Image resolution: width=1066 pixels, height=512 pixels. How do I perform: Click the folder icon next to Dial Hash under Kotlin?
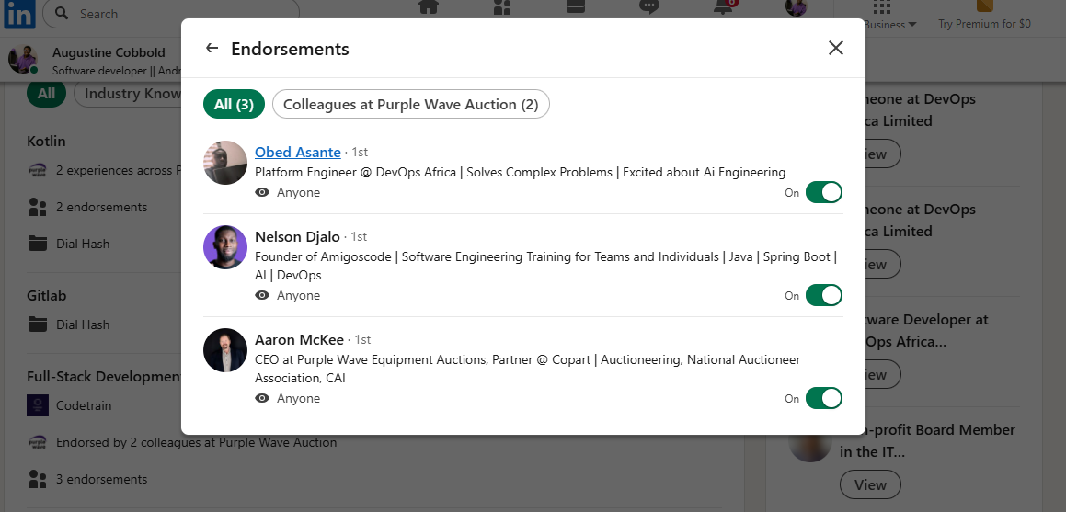(38, 243)
